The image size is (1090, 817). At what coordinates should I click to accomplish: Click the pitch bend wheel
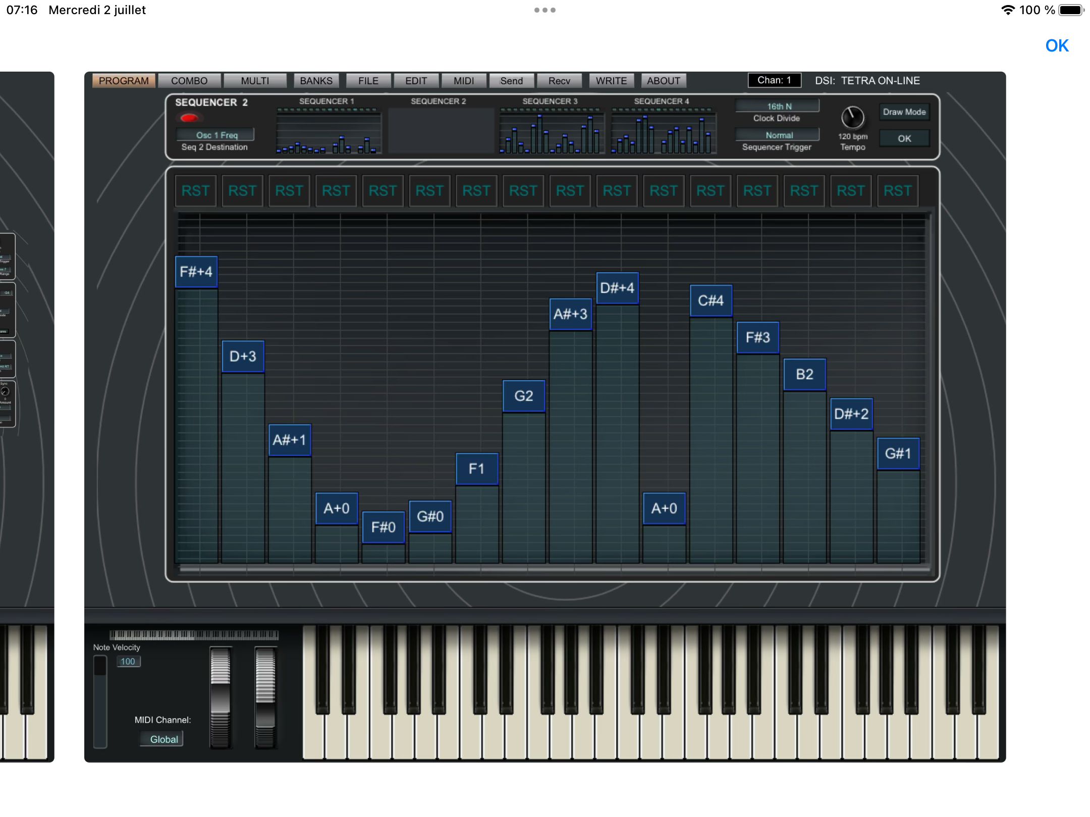pyautogui.click(x=220, y=697)
